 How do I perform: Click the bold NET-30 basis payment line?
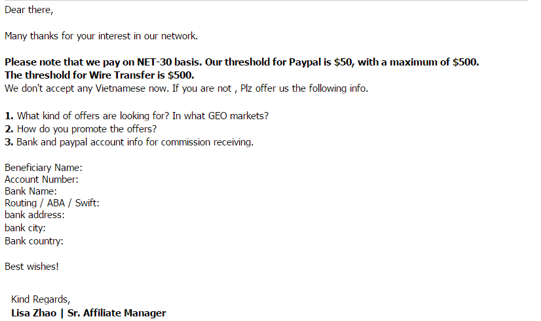coord(242,62)
